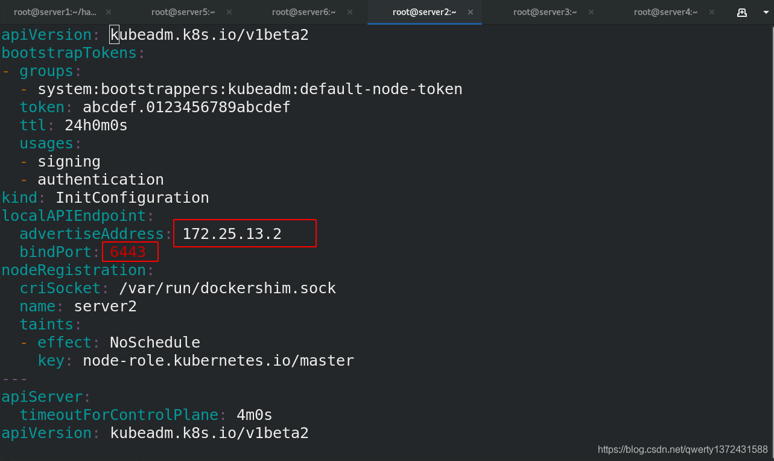774x461 pixels.
Task: Switch to the root@server5 terminal tab
Action: click(x=183, y=12)
